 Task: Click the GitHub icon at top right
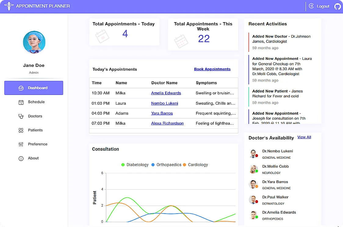(x=337, y=6)
